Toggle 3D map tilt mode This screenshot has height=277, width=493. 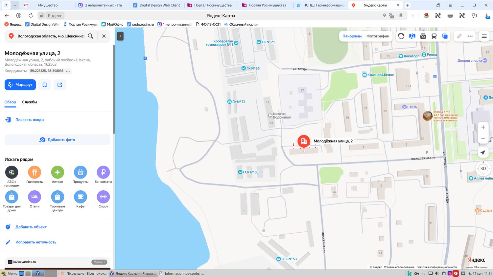pyautogui.click(x=483, y=169)
